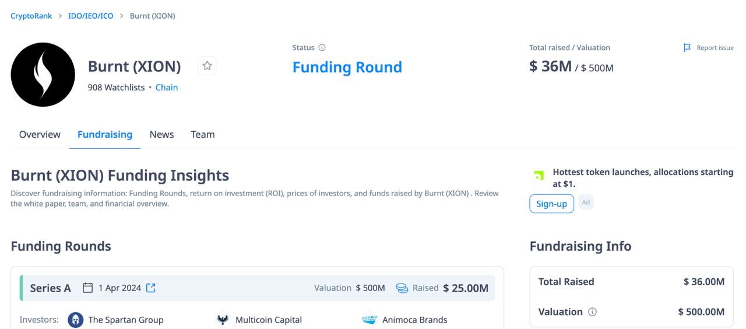
Task: Click the Sign-up button
Action: (551, 204)
